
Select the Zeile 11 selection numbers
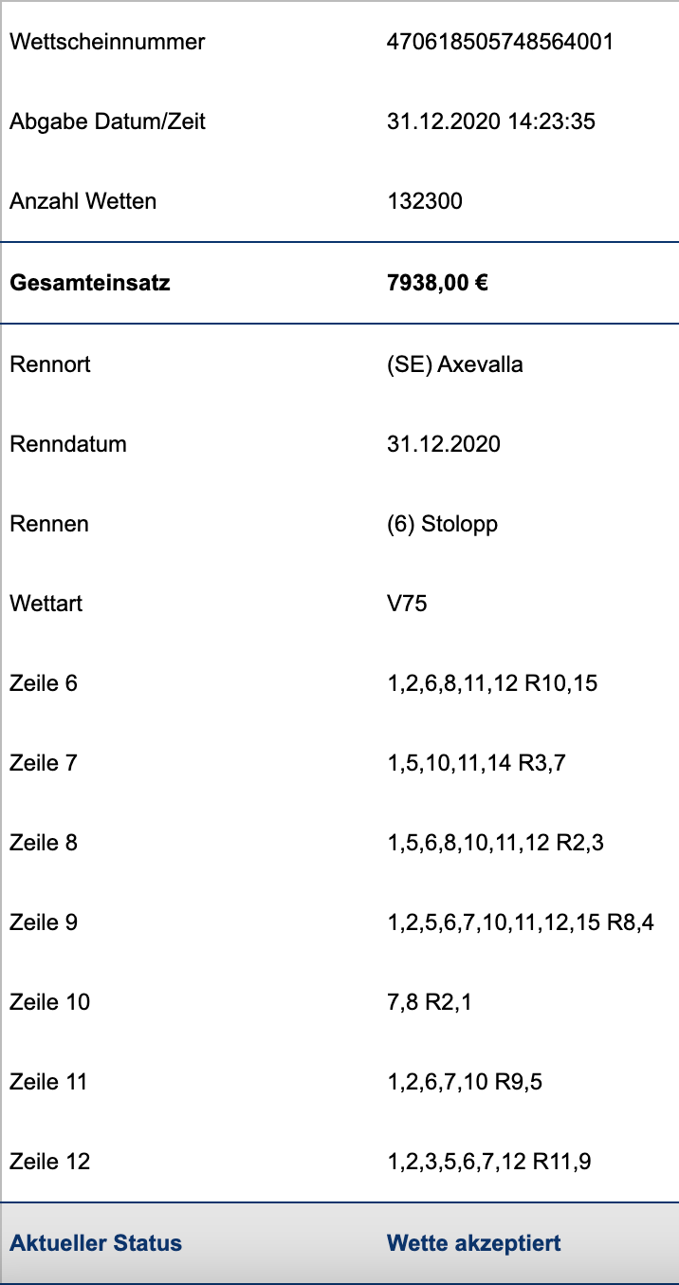coord(466,1082)
